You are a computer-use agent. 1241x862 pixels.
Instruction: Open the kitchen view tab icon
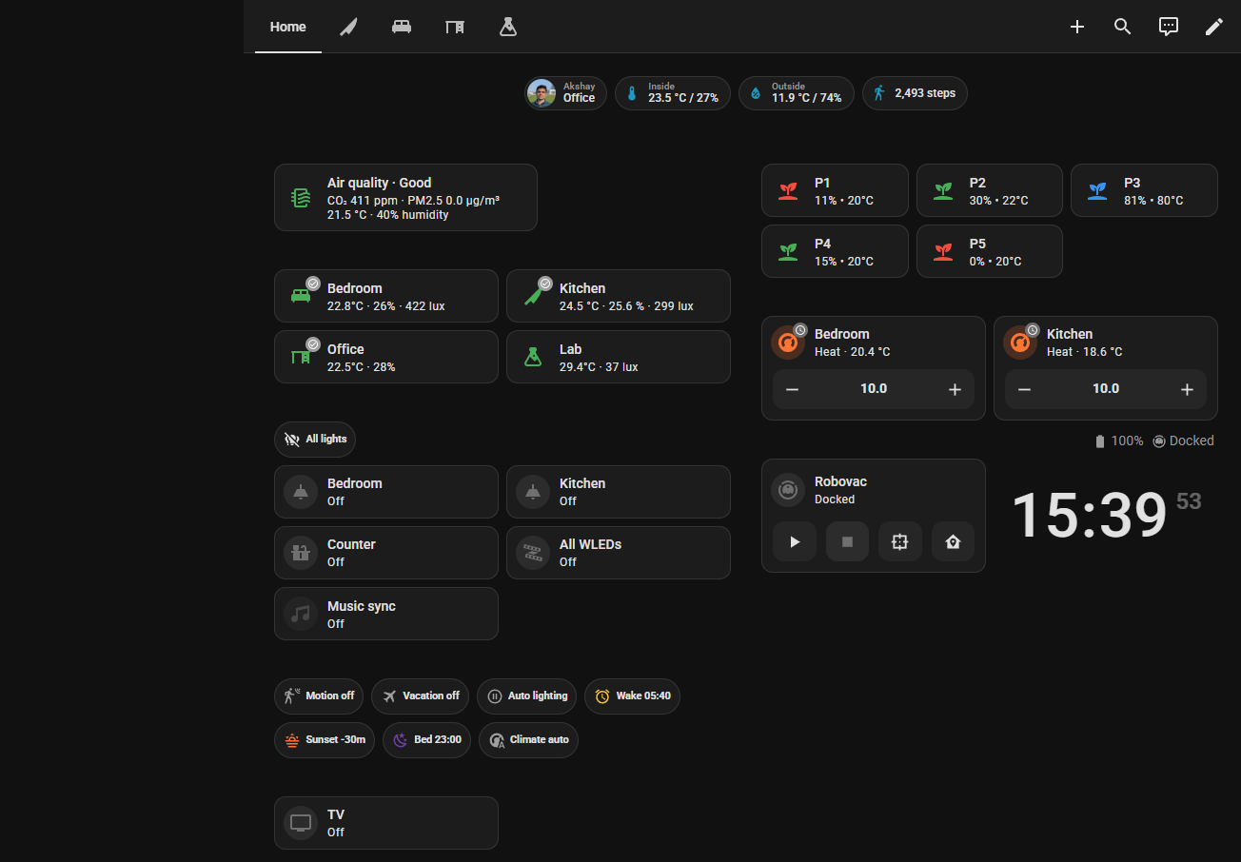349,27
